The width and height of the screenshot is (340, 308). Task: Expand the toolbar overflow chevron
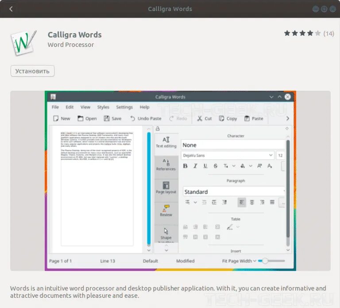[288, 118]
